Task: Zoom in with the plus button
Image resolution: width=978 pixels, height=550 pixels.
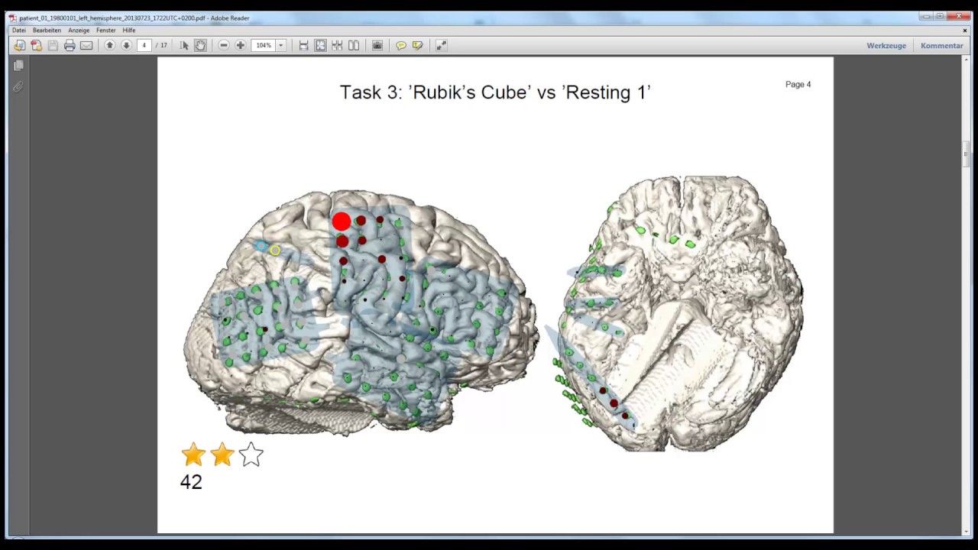Action: click(240, 46)
